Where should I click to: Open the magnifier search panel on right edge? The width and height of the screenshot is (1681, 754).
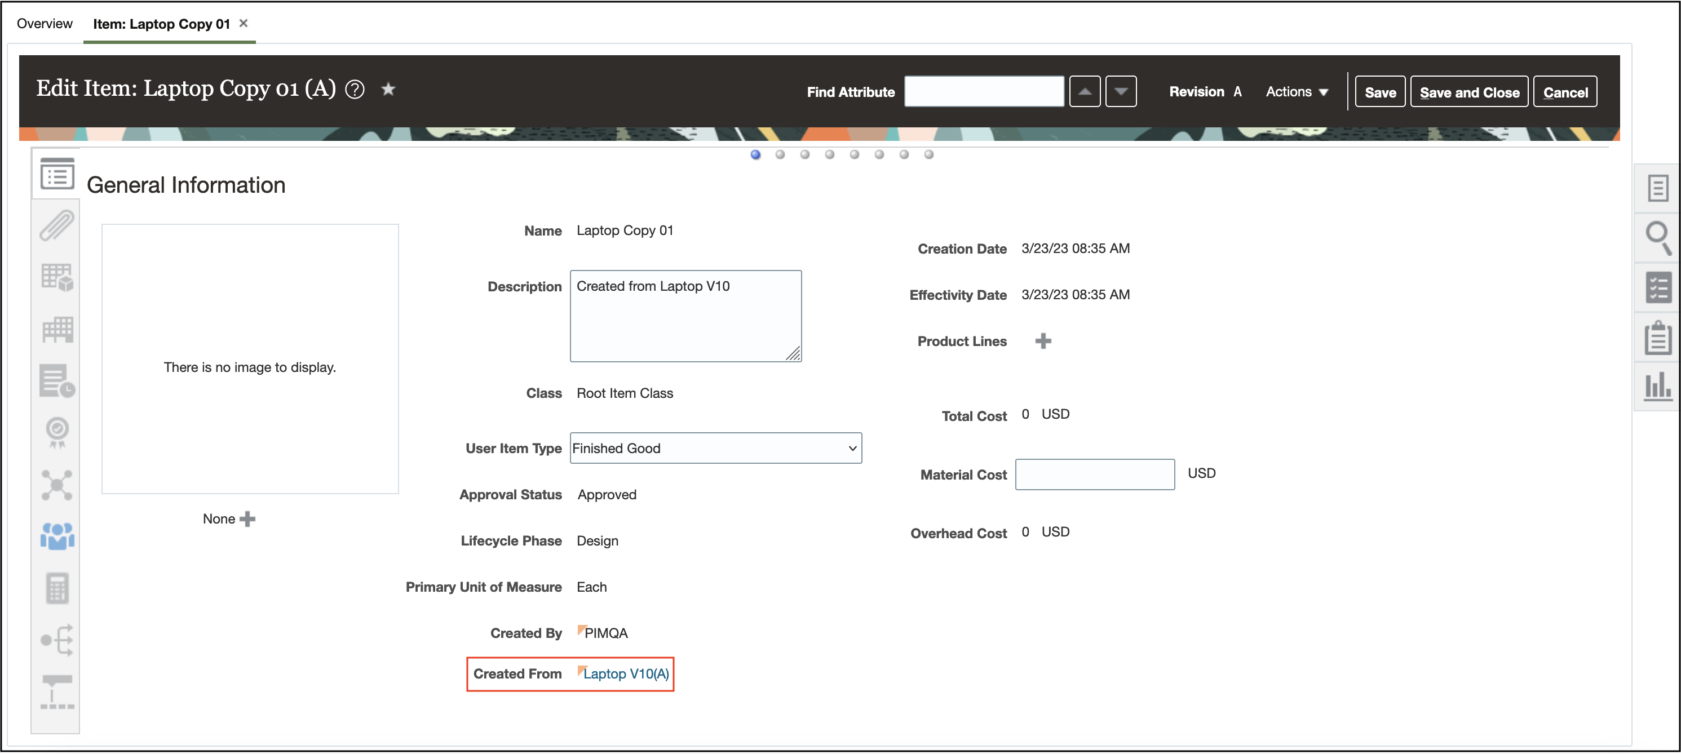[x=1657, y=239]
